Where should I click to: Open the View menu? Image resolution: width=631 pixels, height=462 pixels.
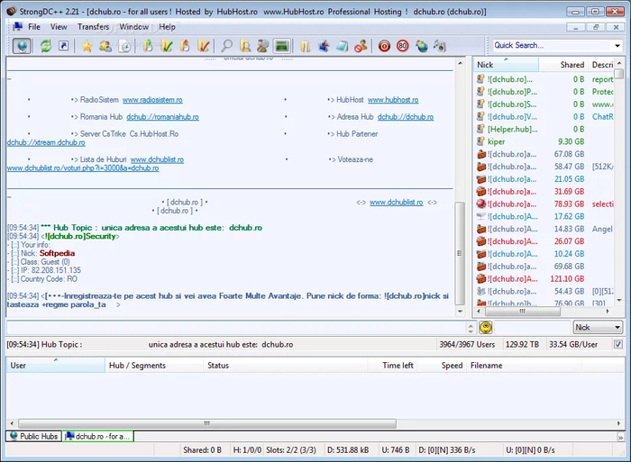point(59,27)
